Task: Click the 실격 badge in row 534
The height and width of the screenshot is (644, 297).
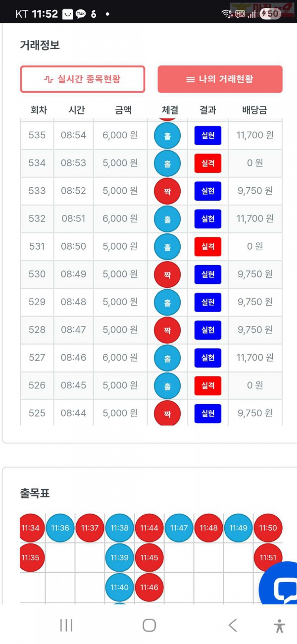Action: [x=208, y=163]
